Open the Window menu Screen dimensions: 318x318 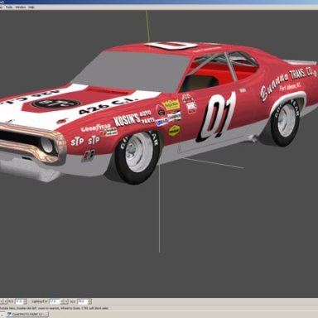point(20,7)
